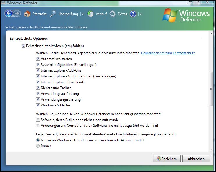Go to Startseite
The image size is (216, 172).
click(x=40, y=14)
